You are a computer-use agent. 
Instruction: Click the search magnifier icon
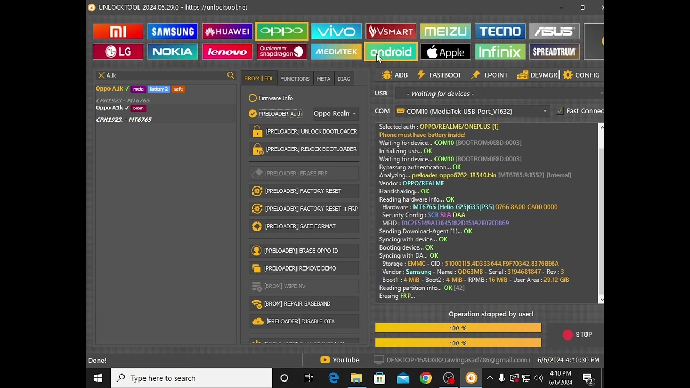point(231,75)
